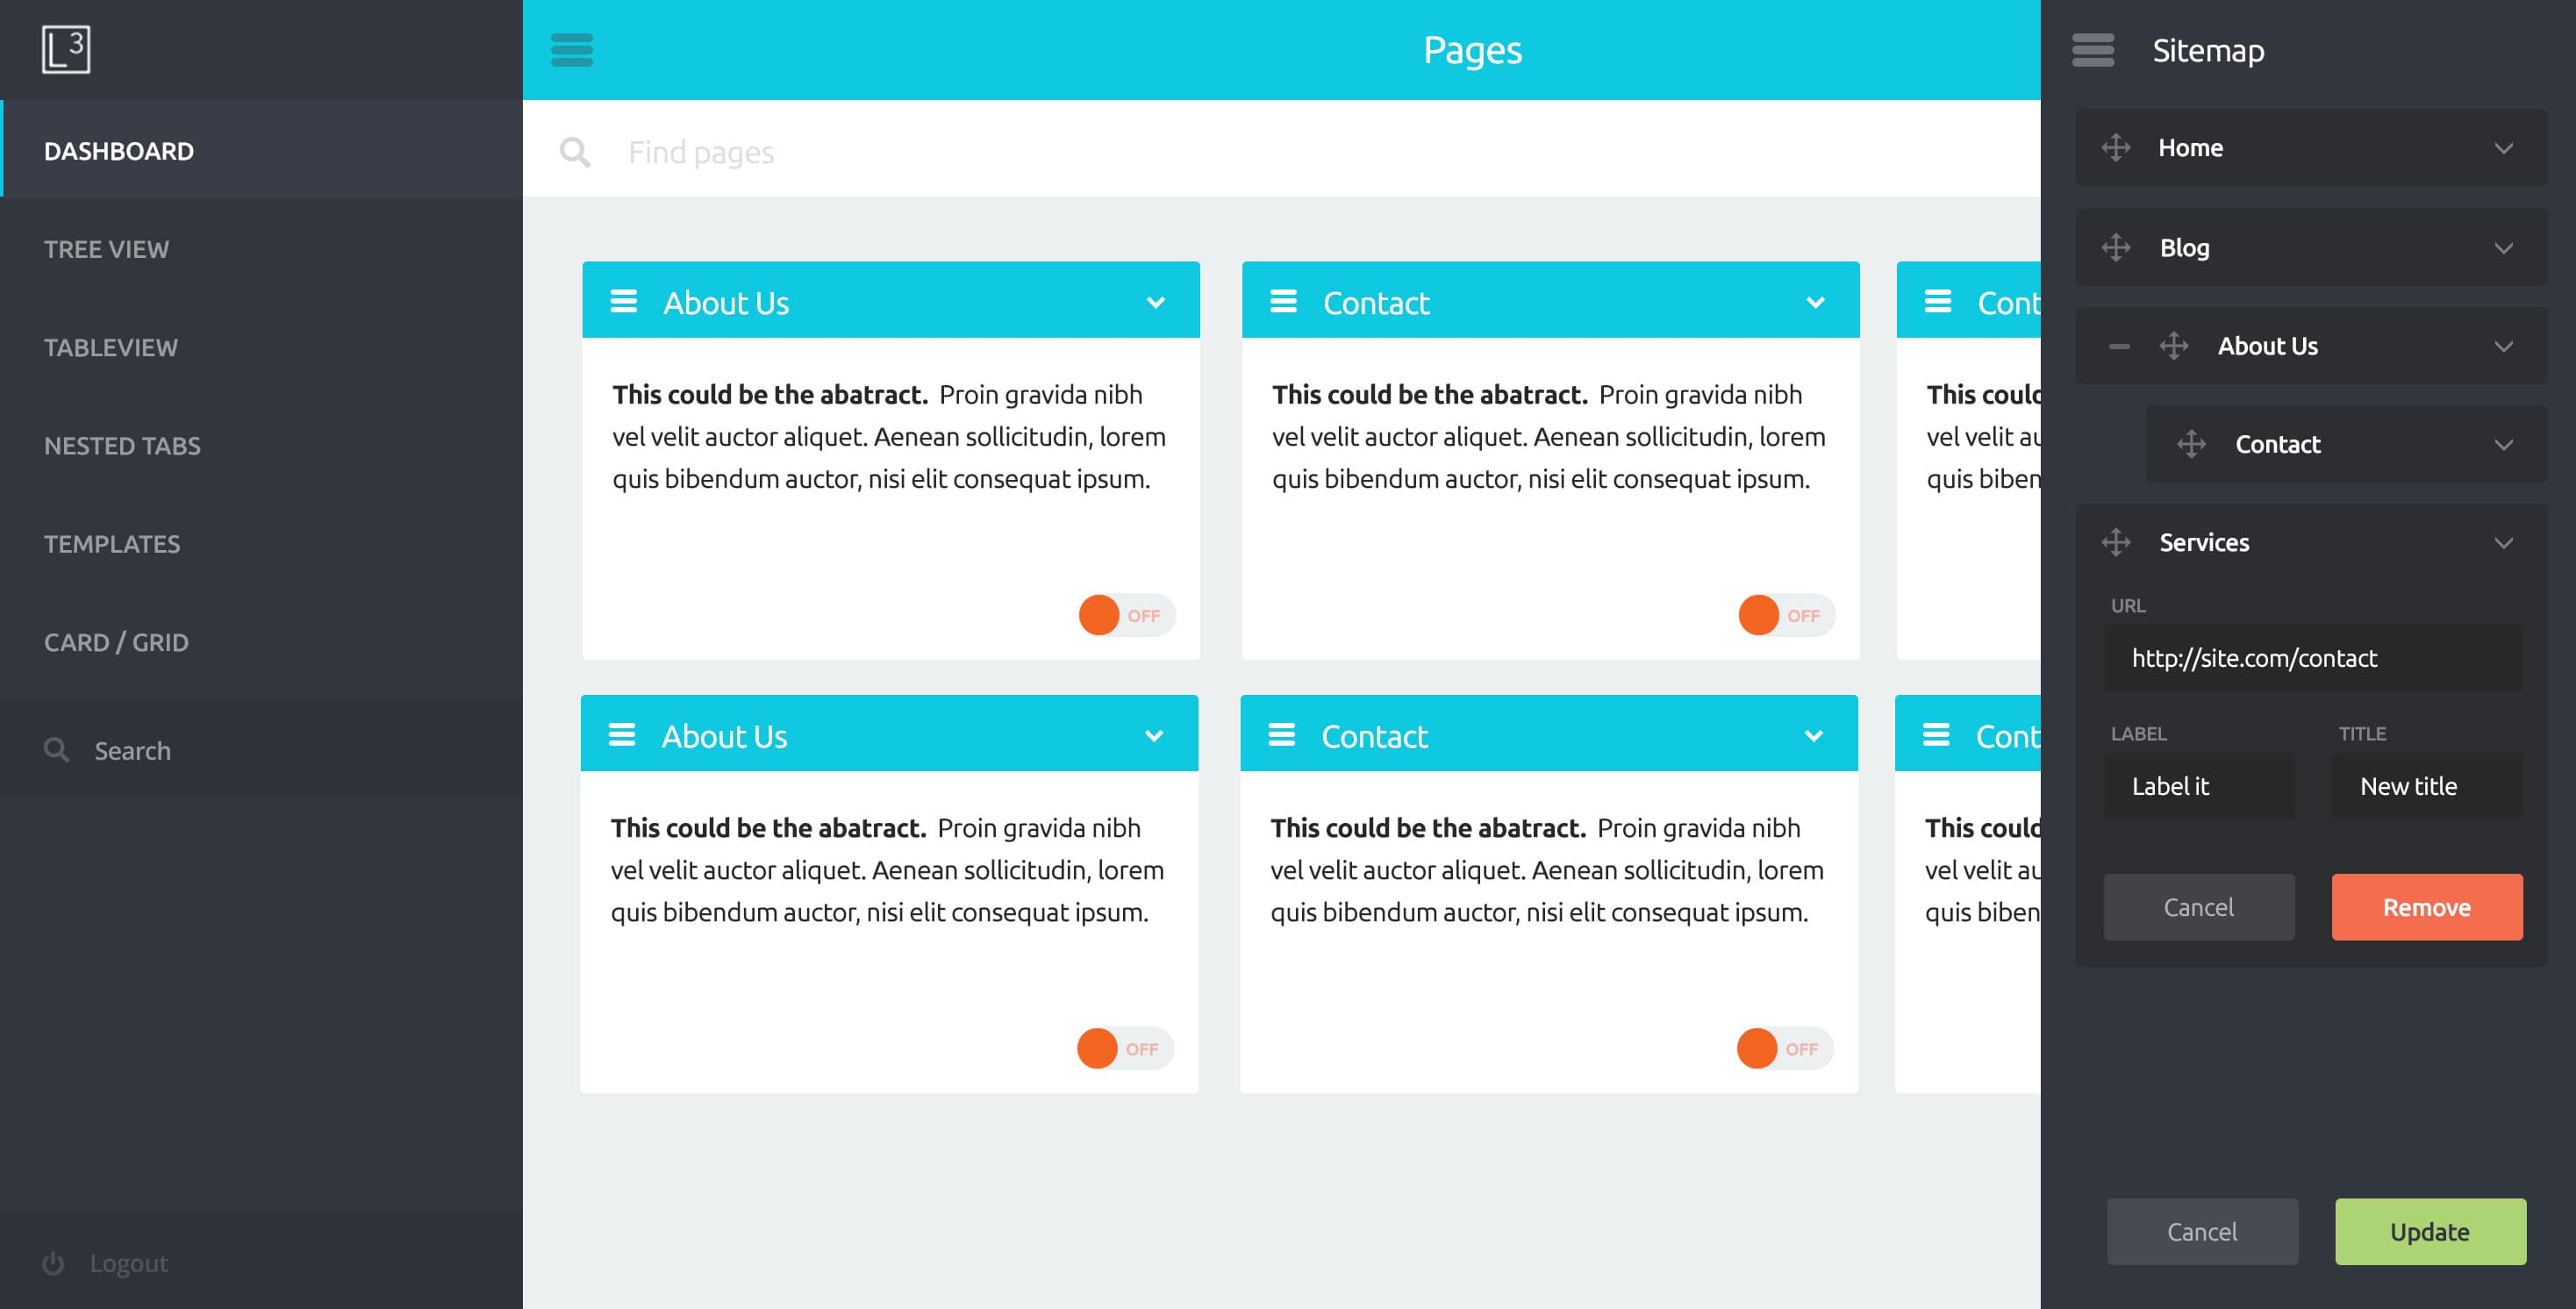Expand the bottom-row Contact card chevron
2576x1309 pixels.
[x=1814, y=736]
